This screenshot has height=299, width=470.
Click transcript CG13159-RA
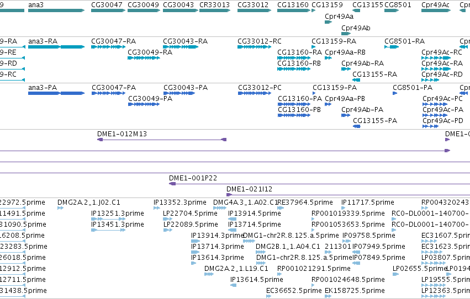tap(314, 47)
